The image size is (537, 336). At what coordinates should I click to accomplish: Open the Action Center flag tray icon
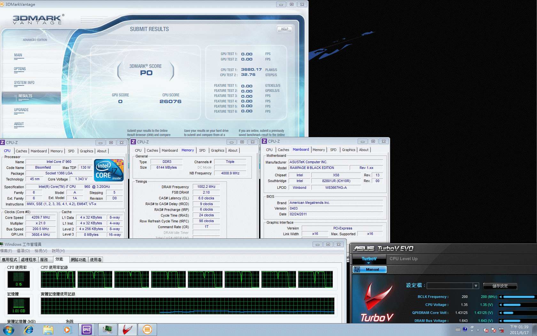tap(494, 330)
